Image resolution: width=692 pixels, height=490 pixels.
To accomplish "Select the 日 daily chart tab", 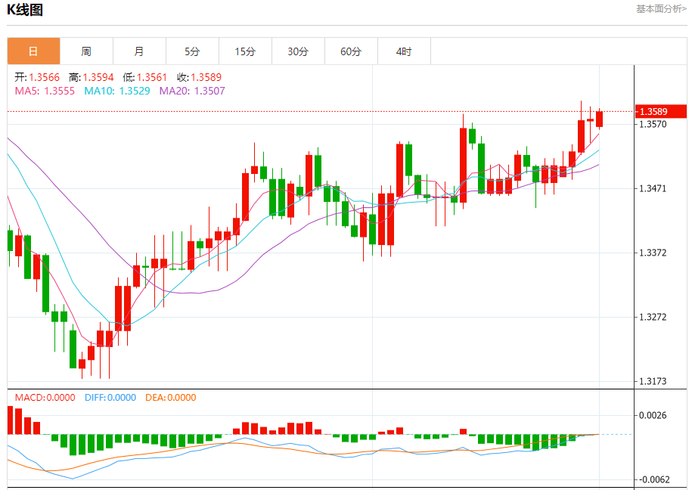I will tap(33, 51).
